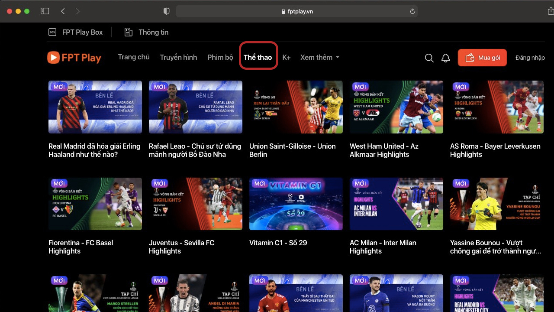Select the Thể thao tab
Screen dimensions: 554x312
click(x=258, y=57)
